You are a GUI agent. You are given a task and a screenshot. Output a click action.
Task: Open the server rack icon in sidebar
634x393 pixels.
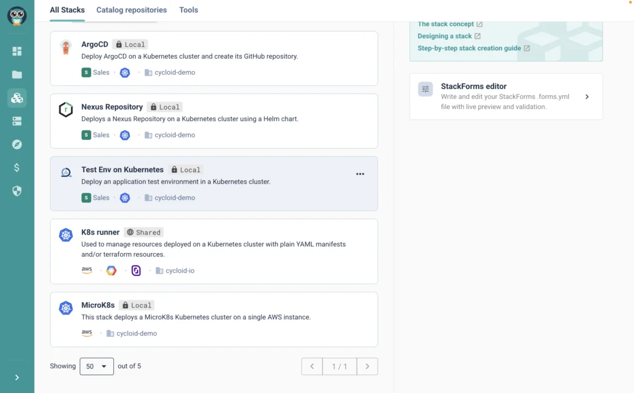17,121
